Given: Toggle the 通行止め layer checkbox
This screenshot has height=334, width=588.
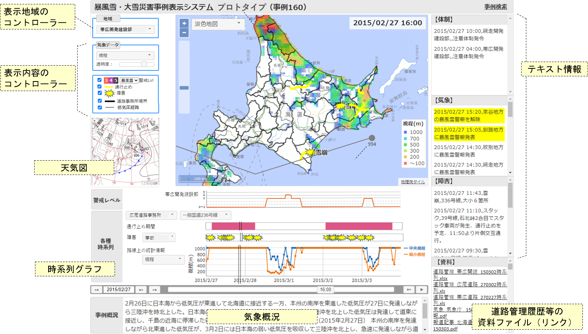Looking at the screenshot, I should 99,86.
